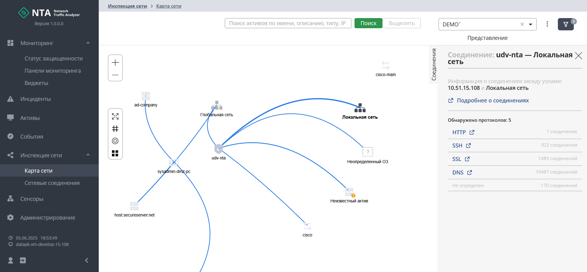The image size is (587, 272).
Task: Go to Инциденты section
Action: pos(36,99)
